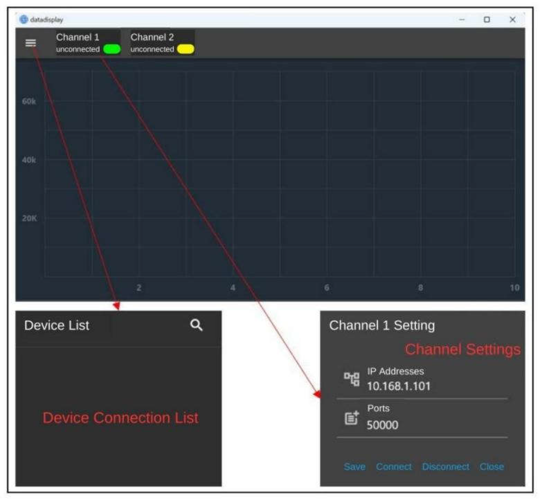
Task: Select Channel 2 label in the top bar
Action: [x=152, y=37]
